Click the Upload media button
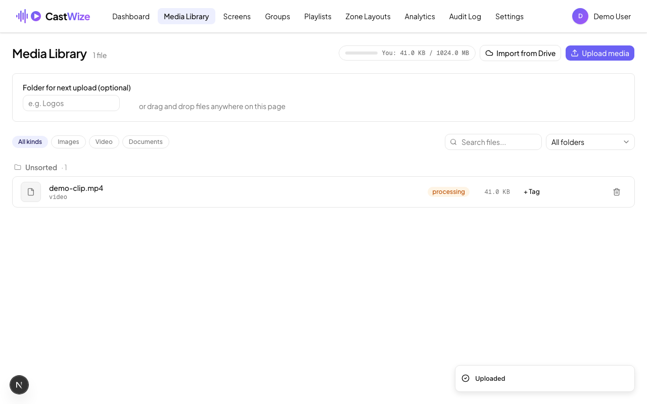This screenshot has width=647, height=404. 600,53
